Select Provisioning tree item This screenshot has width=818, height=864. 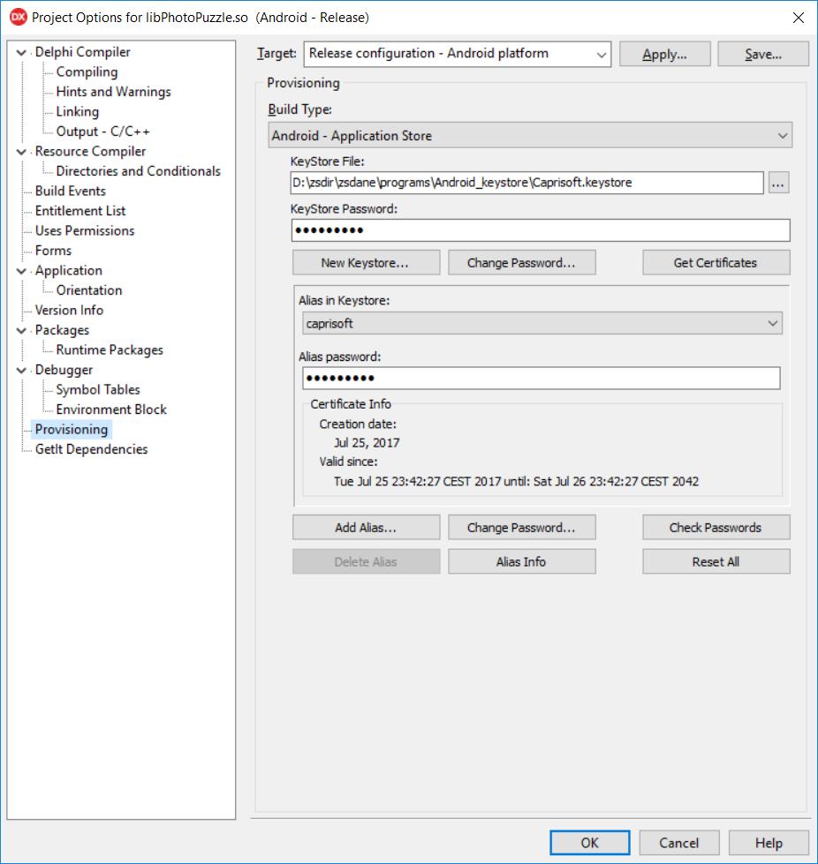tap(72, 429)
